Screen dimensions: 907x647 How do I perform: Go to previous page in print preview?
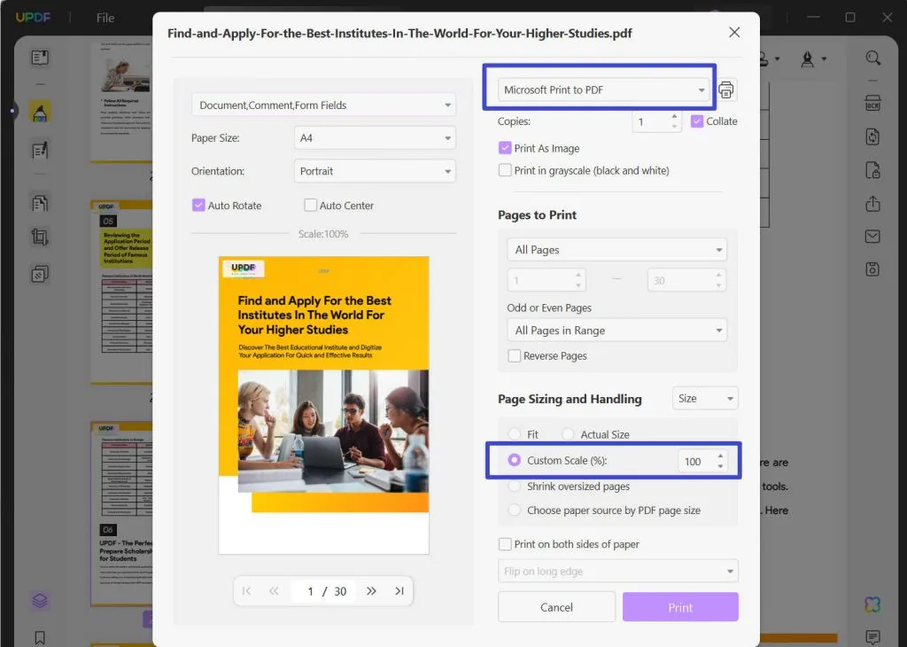tap(274, 591)
